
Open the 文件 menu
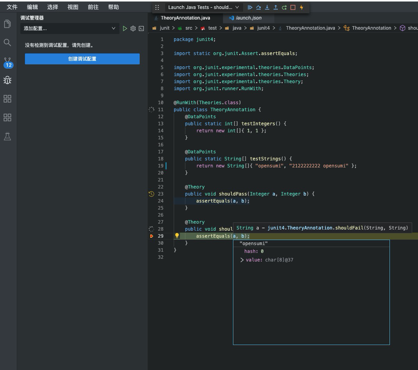(x=12, y=7)
